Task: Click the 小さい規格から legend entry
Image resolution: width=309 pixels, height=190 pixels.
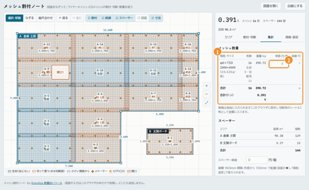Action: tap(78, 171)
